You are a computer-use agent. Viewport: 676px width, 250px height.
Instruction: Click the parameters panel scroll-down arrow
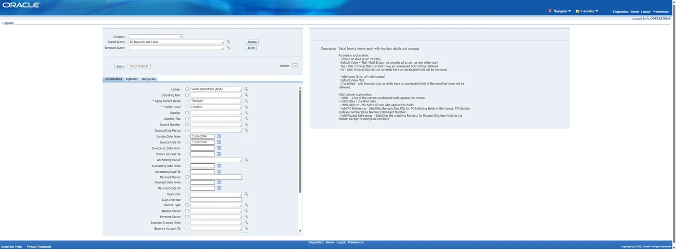point(300,231)
